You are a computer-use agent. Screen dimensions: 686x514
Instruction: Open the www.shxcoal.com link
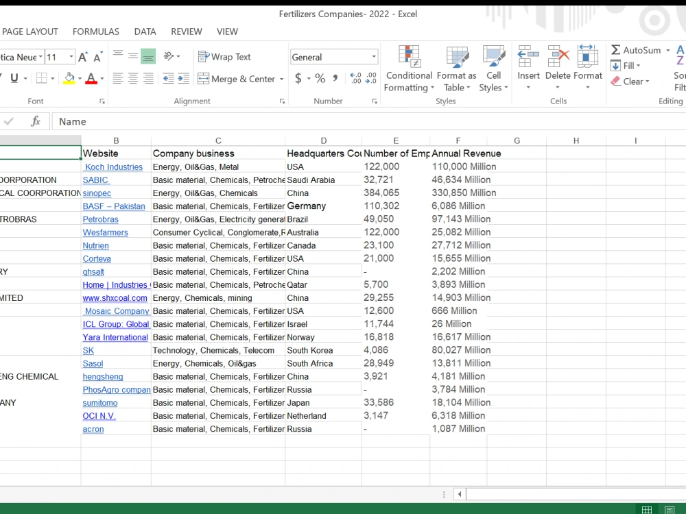click(115, 298)
